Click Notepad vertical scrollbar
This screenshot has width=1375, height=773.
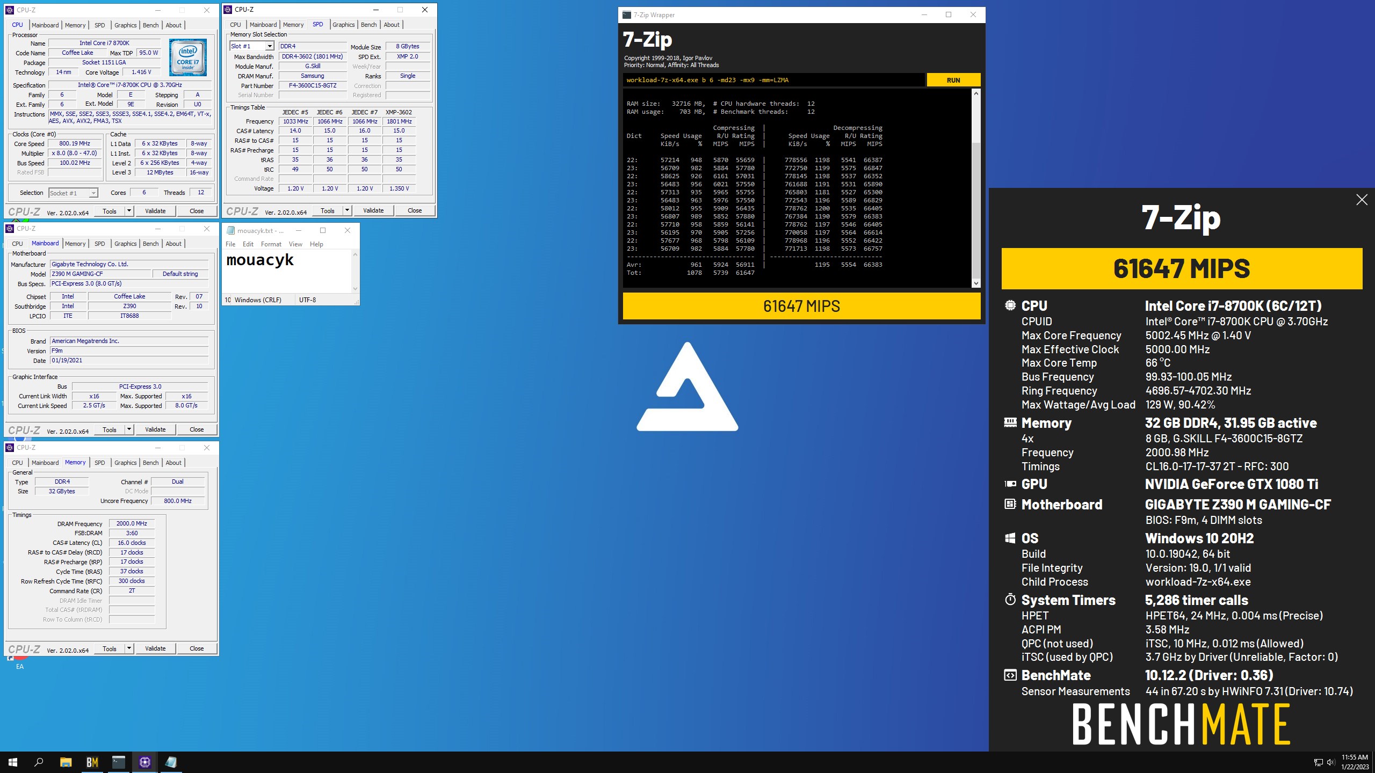tap(355, 271)
